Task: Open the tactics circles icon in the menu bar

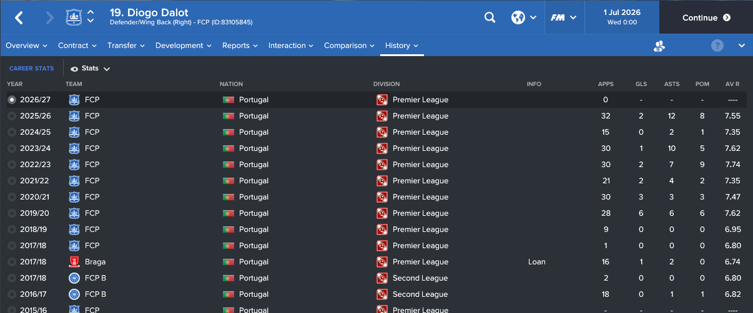Action: 659,46
